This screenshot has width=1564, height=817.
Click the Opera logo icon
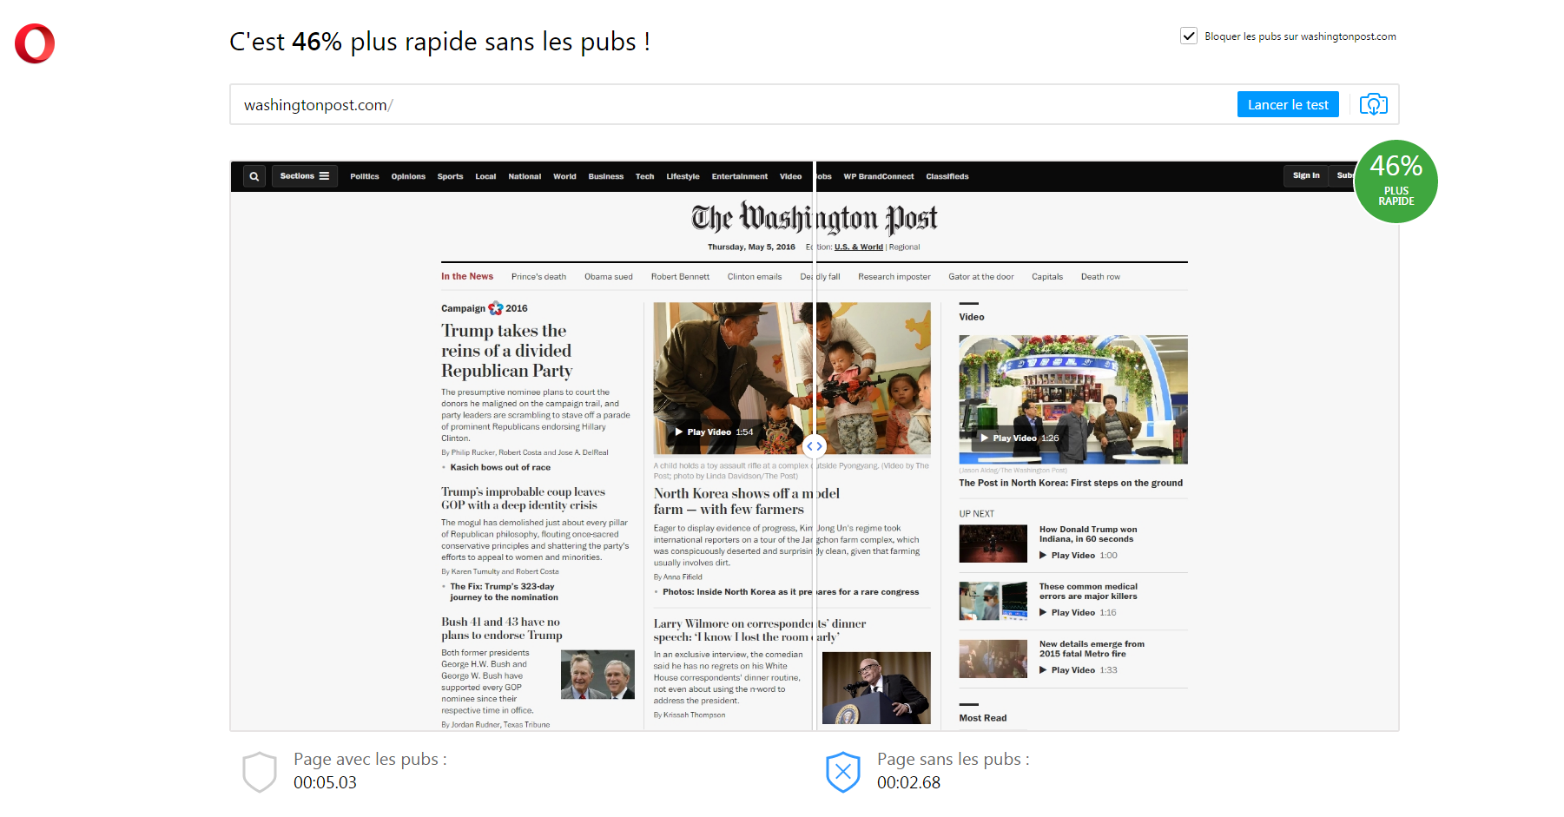pyautogui.click(x=35, y=43)
